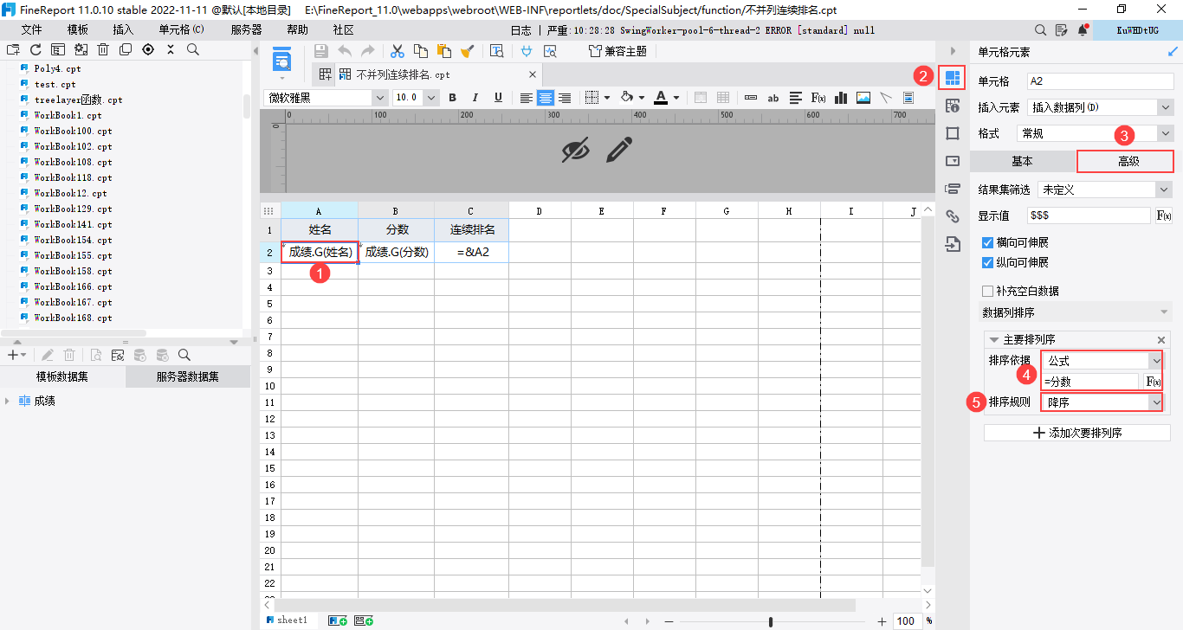Open the 模板 menu
1183x630 pixels.
(77, 29)
